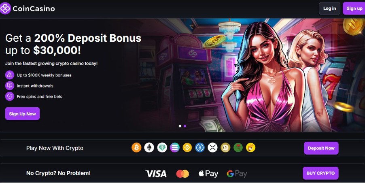
Task: Click the Sign Up Now button
Action: point(22,114)
